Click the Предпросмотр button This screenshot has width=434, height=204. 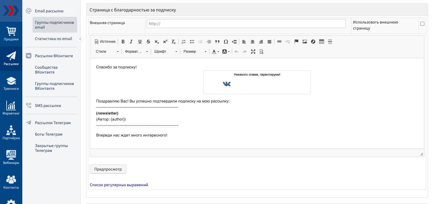[x=108, y=169]
